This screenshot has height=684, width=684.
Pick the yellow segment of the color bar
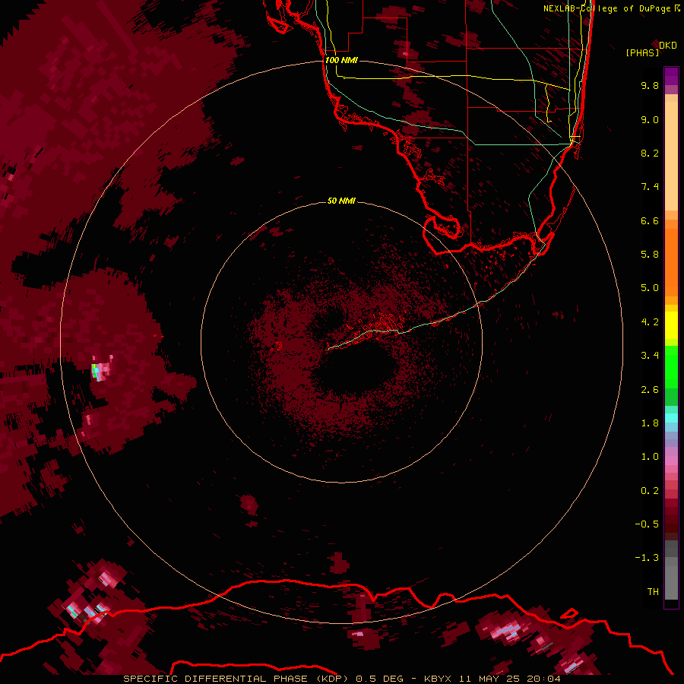pyautogui.click(x=671, y=325)
